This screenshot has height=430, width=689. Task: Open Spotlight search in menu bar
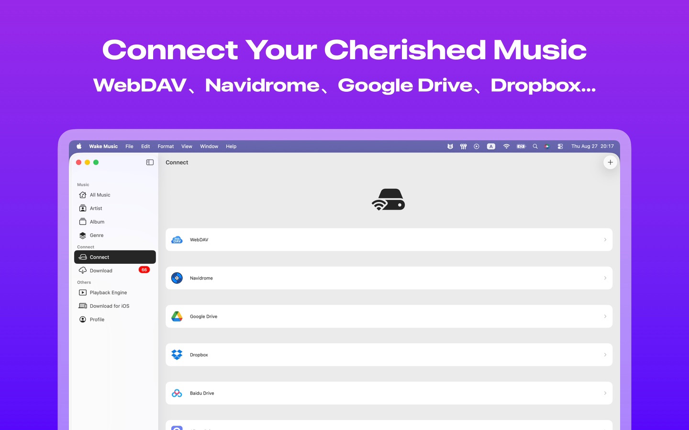[535, 146]
